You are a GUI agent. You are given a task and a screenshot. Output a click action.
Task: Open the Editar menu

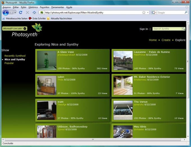pos(16,7)
